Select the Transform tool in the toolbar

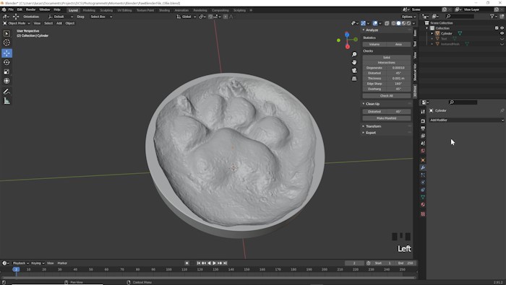[x=7, y=81]
